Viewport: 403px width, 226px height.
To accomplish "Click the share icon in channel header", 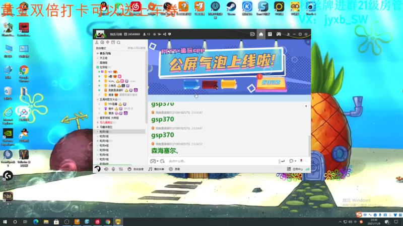I will click(x=165, y=34).
